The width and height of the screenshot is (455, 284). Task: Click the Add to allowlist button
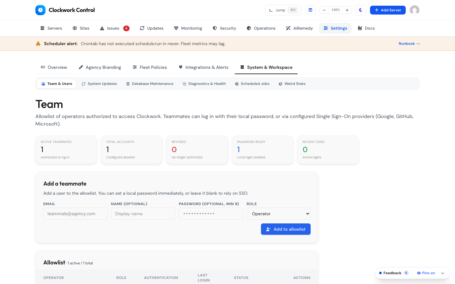[286, 229]
